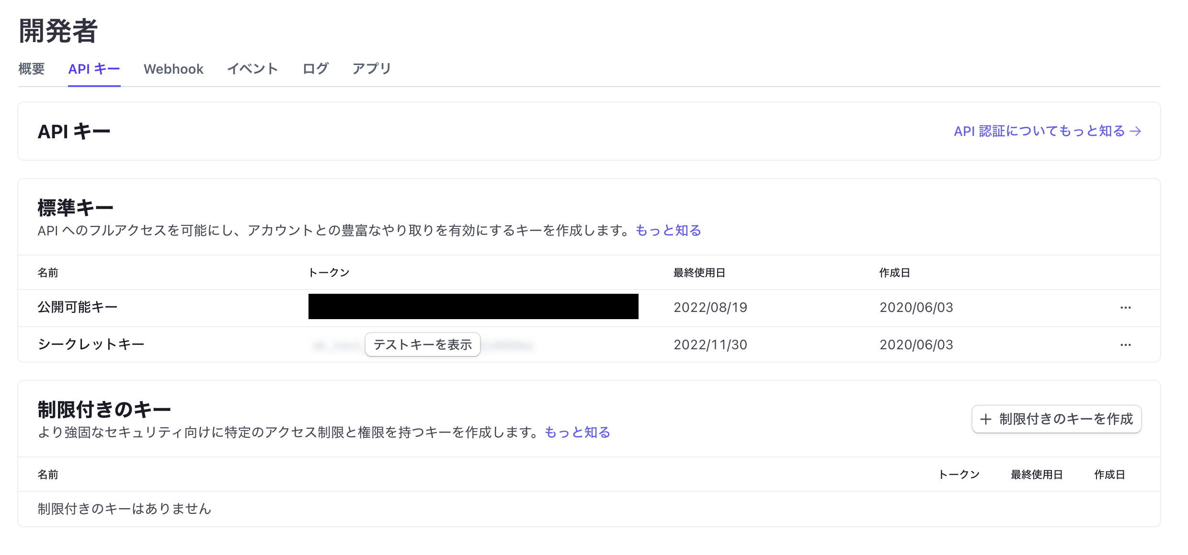Open the overflow menu for 公開可能キー

pos(1125,308)
